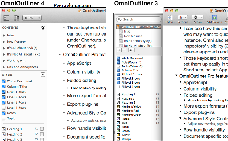Select Column Titles in OmniOutliner 3 styles

[x=131, y=70]
